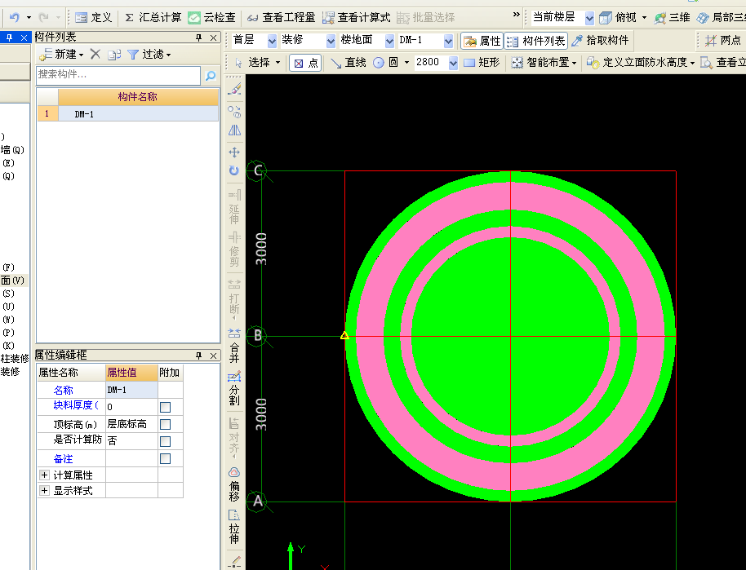Screen dimensions: 746x570
Task: Choose the 点 point draw tool
Action: click(x=305, y=63)
